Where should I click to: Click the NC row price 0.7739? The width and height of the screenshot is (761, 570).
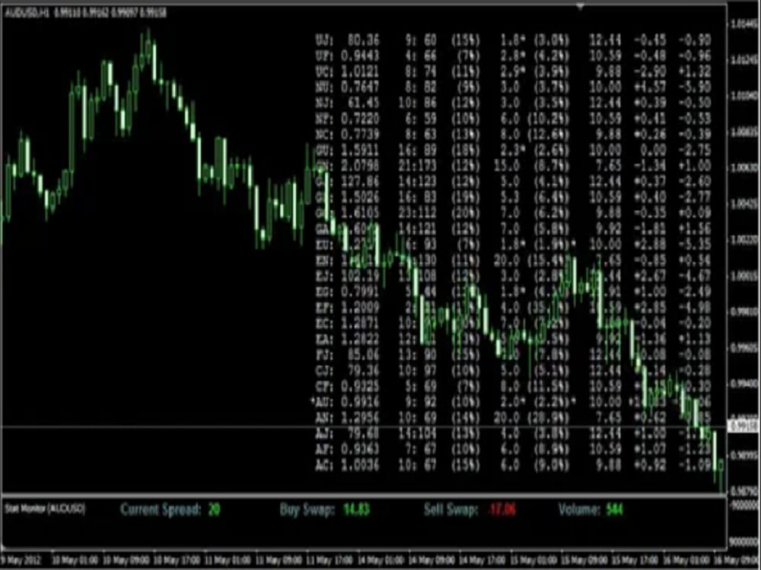click(360, 135)
